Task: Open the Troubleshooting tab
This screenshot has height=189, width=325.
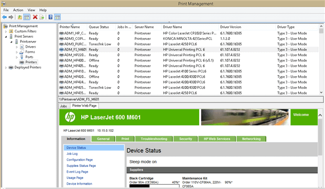Action: click(x=154, y=139)
